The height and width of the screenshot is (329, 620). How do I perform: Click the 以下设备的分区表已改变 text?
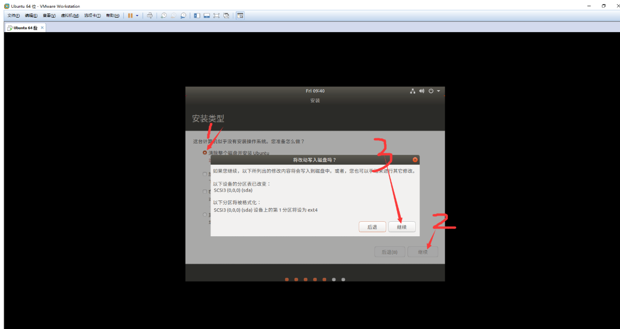242,183
